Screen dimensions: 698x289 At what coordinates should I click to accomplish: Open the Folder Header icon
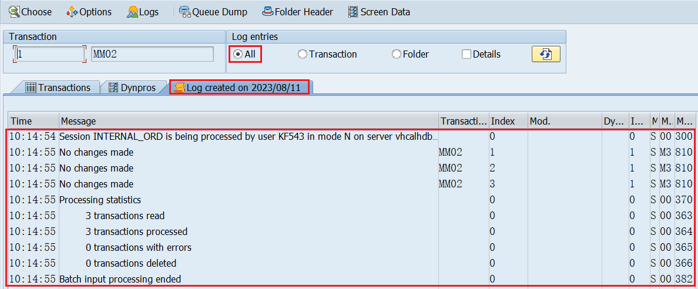coord(268,12)
